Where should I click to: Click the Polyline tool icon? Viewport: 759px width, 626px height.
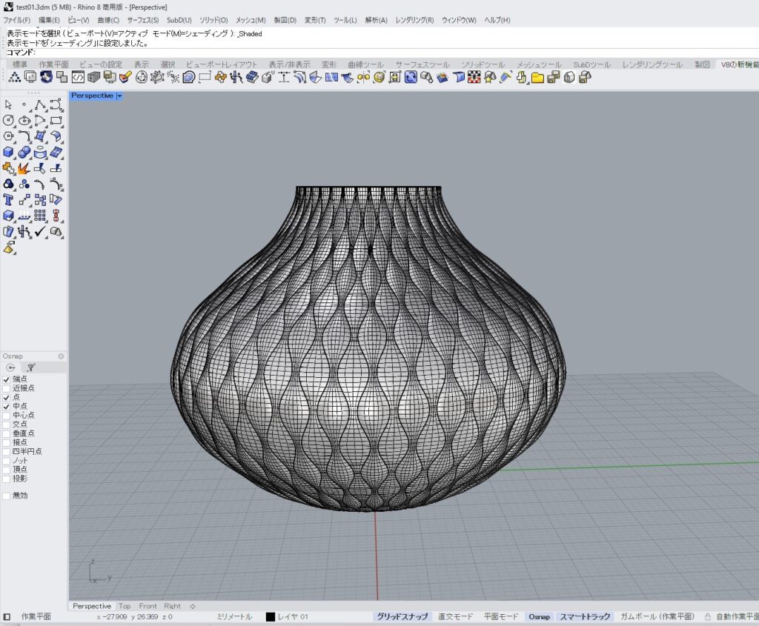(x=40, y=104)
